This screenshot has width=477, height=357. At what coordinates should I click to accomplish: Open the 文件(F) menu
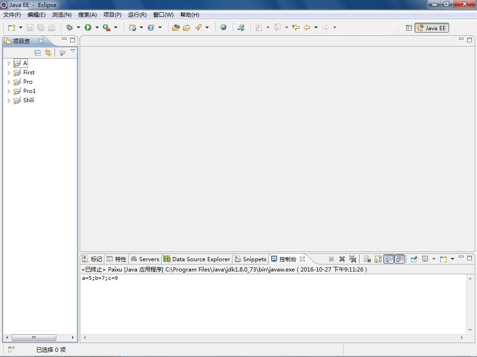pyautogui.click(x=12, y=14)
